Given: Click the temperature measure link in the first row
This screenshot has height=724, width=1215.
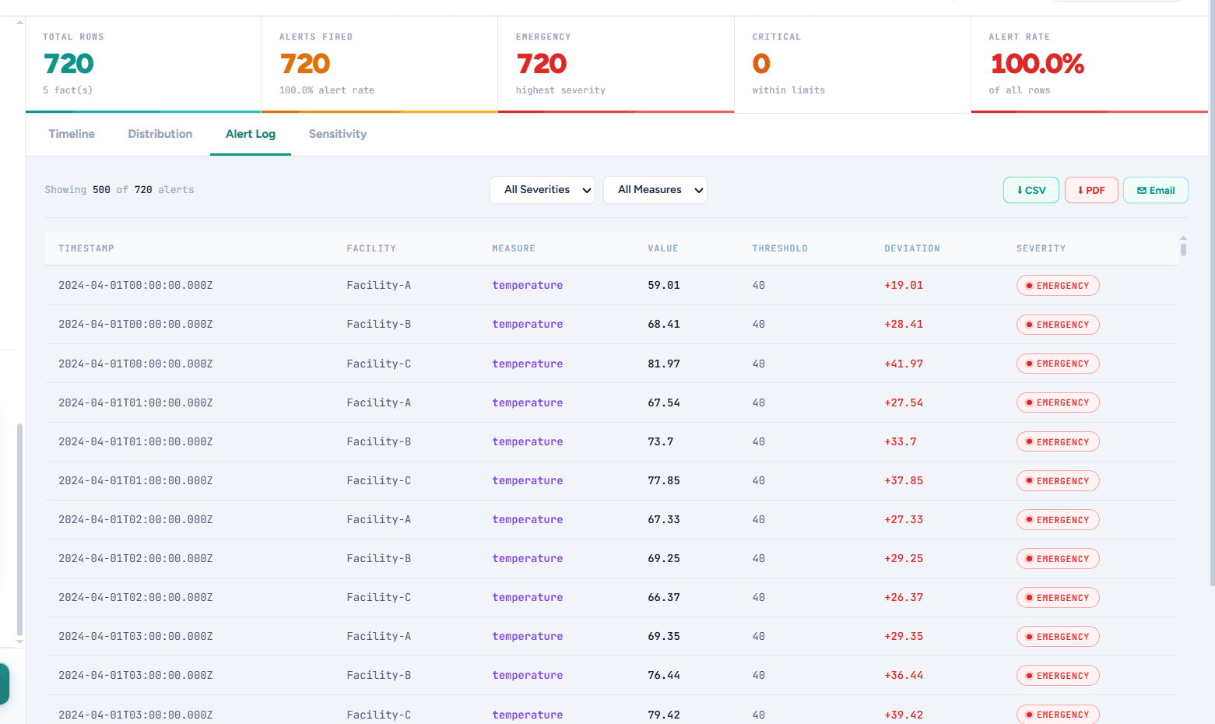Looking at the screenshot, I should point(527,285).
